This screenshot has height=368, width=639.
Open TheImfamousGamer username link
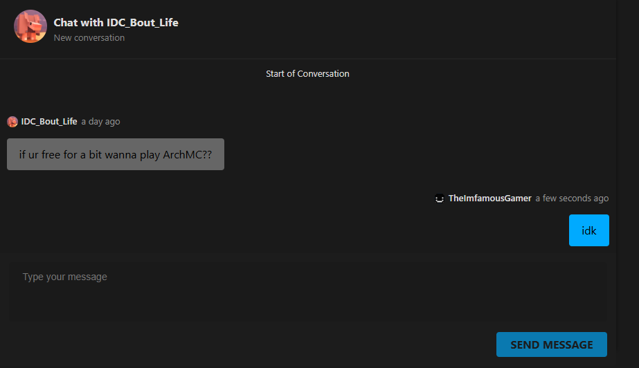coord(490,199)
